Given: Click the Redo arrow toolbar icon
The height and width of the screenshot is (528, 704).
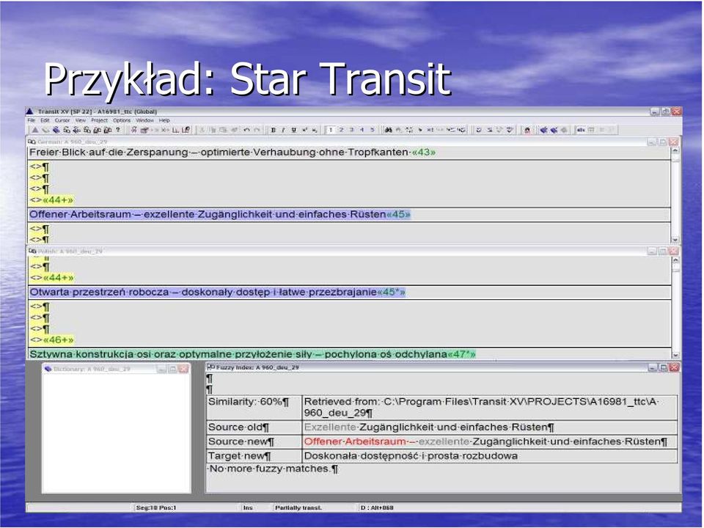Looking at the screenshot, I should pos(257,130).
